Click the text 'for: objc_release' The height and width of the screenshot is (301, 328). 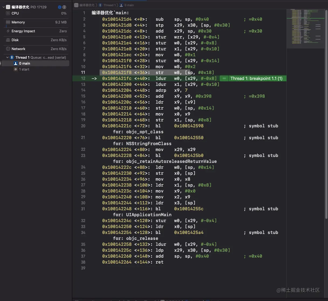click(x=136, y=238)
